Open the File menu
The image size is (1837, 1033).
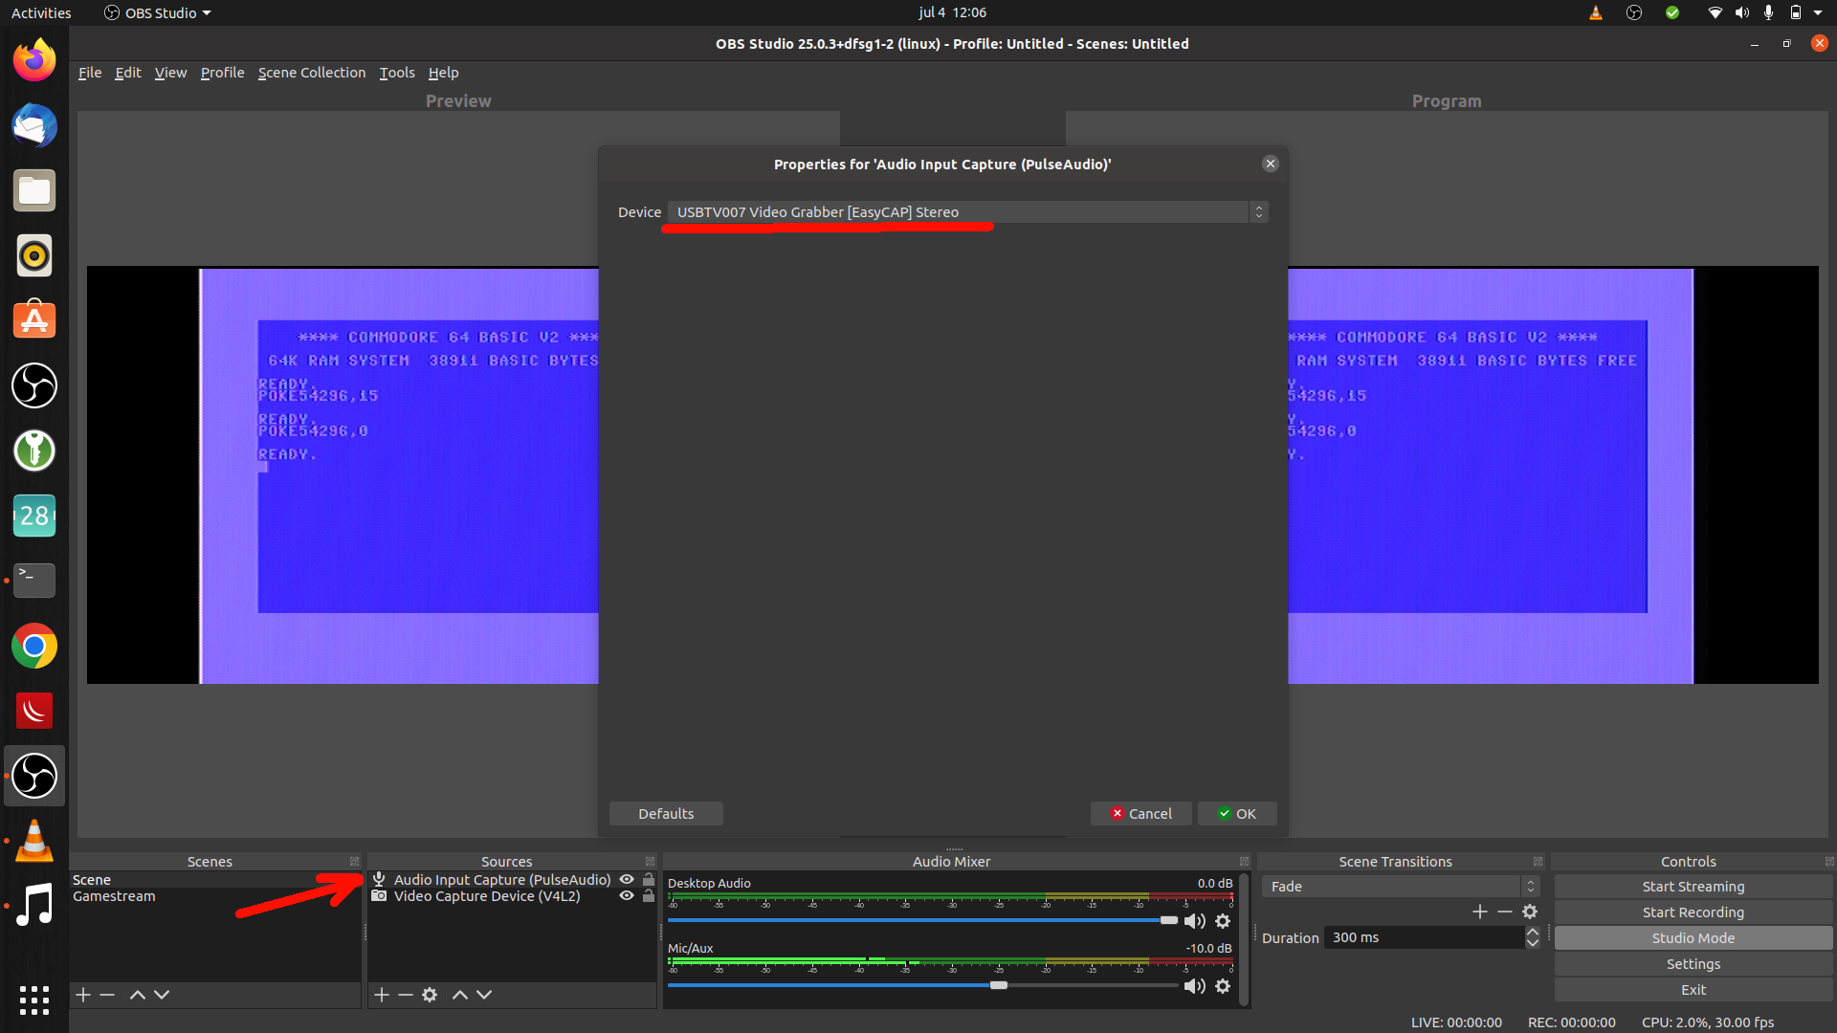(90, 73)
